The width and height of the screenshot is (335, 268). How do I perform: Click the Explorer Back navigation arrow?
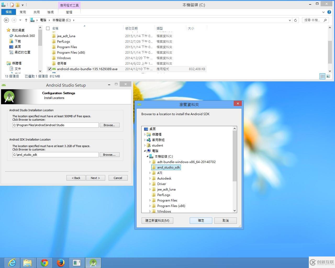tap(7, 20)
